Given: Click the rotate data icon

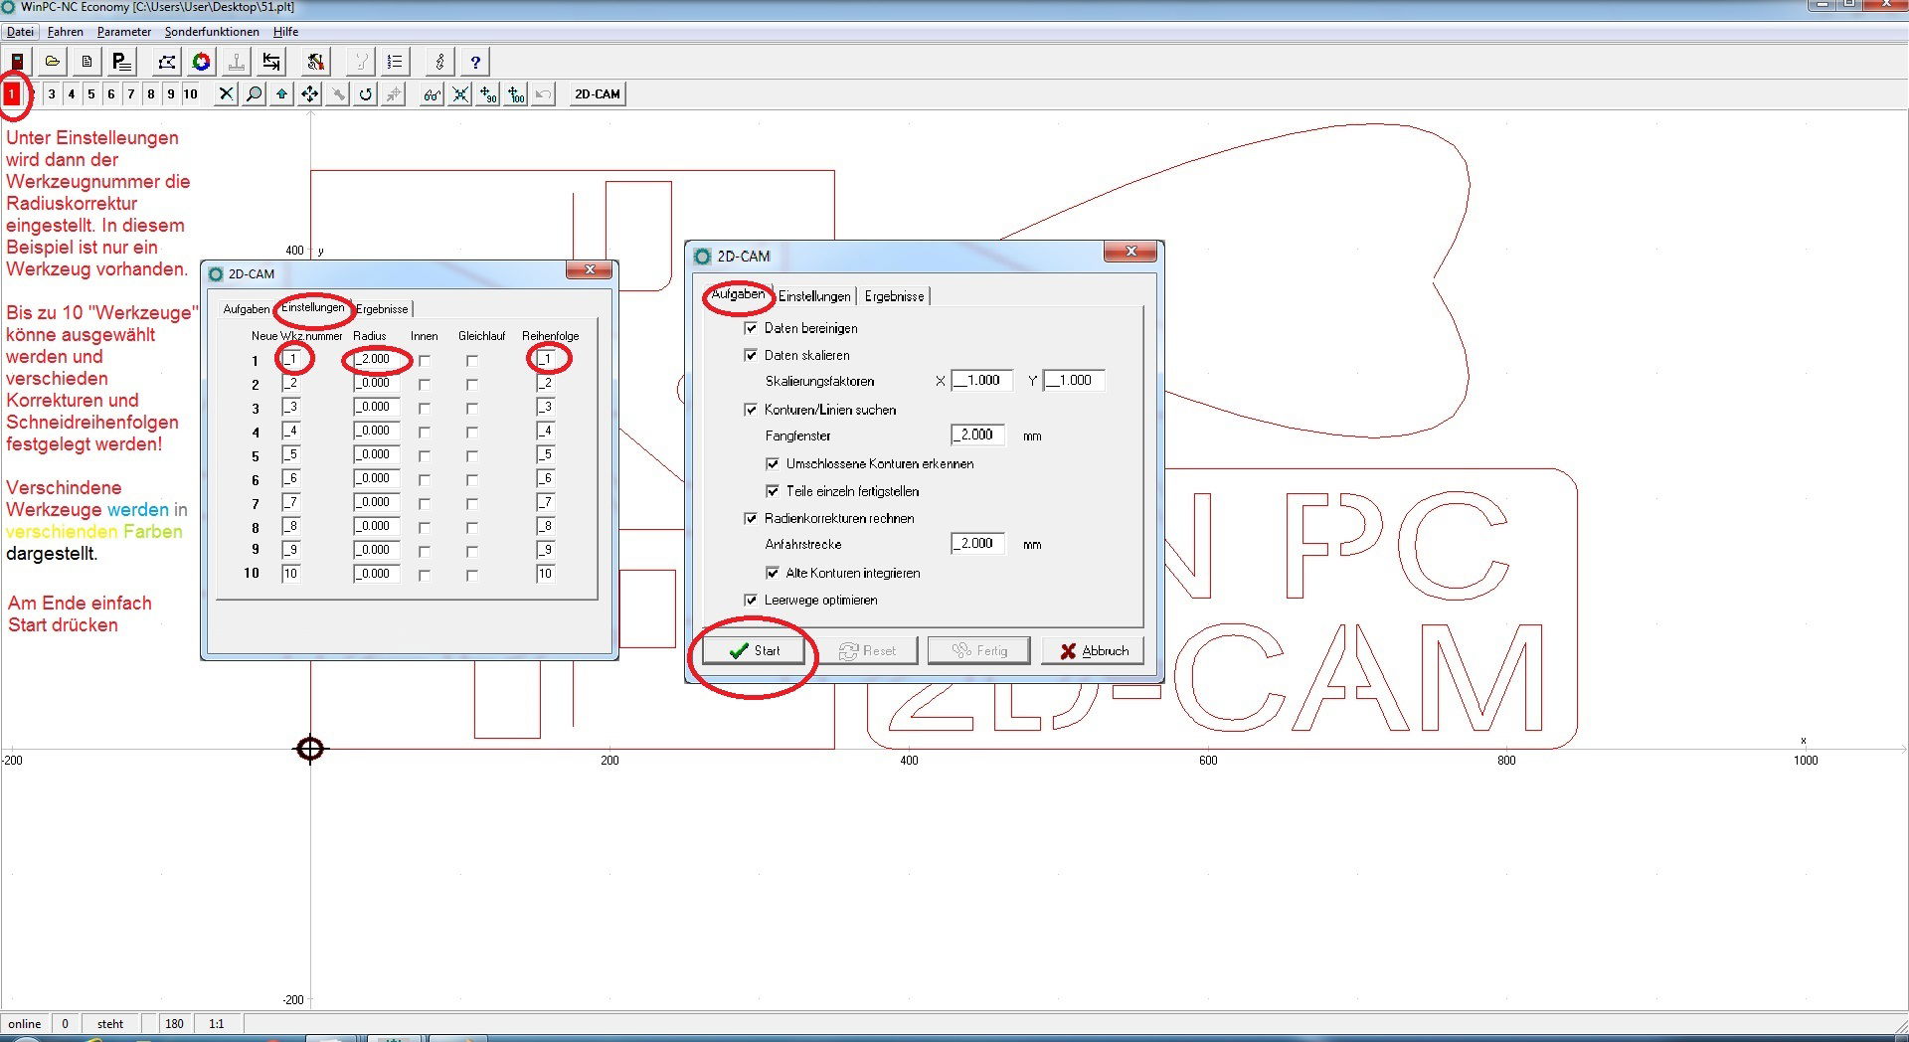Looking at the screenshot, I should (x=365, y=93).
